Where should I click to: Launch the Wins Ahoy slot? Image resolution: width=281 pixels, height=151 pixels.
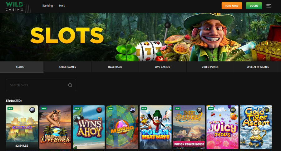89,127
